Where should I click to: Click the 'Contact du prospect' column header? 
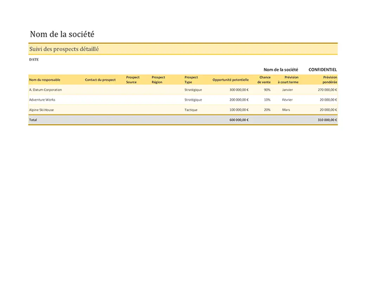(x=100, y=80)
